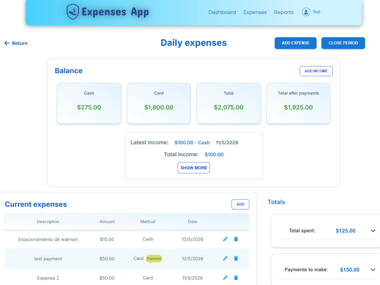
Task: Click the test payment description
Action: [x=48, y=258]
